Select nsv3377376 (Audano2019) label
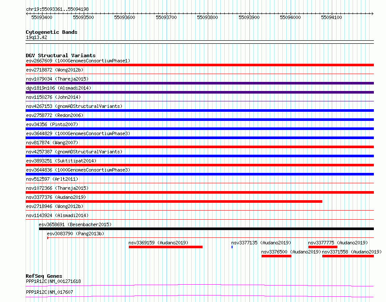This screenshot has height=302, width=386. [56, 197]
